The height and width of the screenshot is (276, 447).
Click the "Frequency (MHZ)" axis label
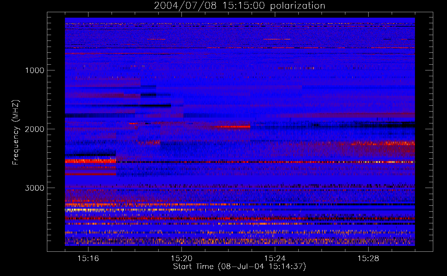click(x=16, y=132)
